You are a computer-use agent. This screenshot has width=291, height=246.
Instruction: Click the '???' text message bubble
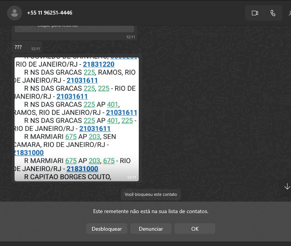pyautogui.click(x=18, y=47)
